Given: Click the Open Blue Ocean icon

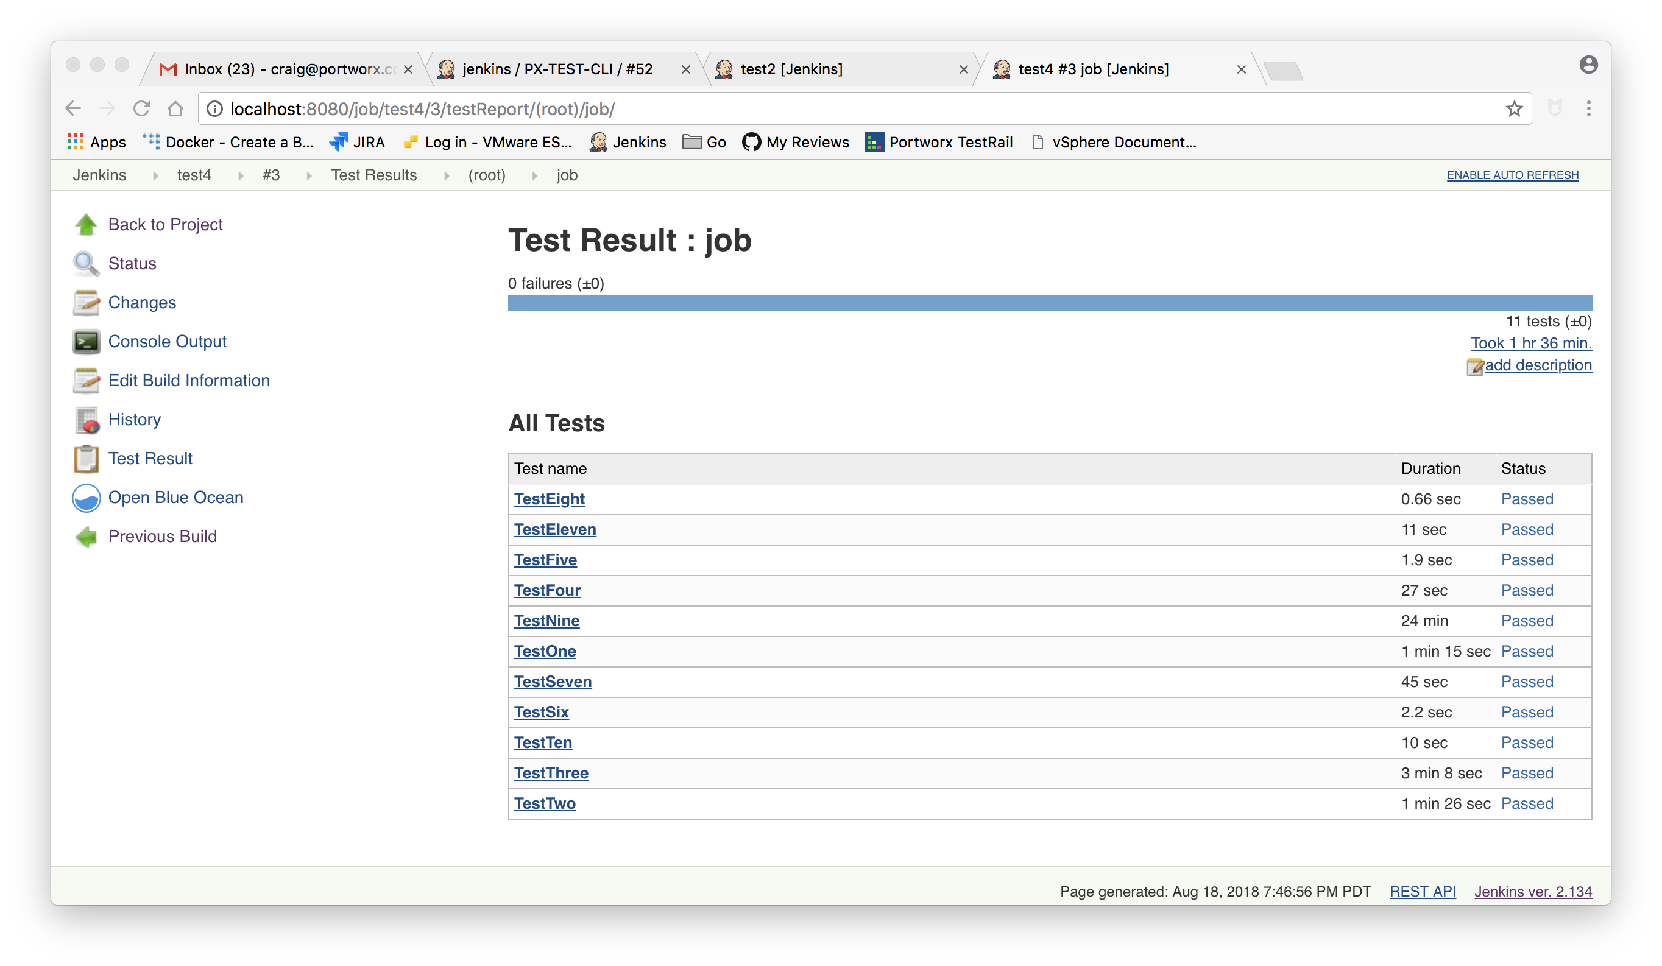Looking at the screenshot, I should (x=86, y=498).
